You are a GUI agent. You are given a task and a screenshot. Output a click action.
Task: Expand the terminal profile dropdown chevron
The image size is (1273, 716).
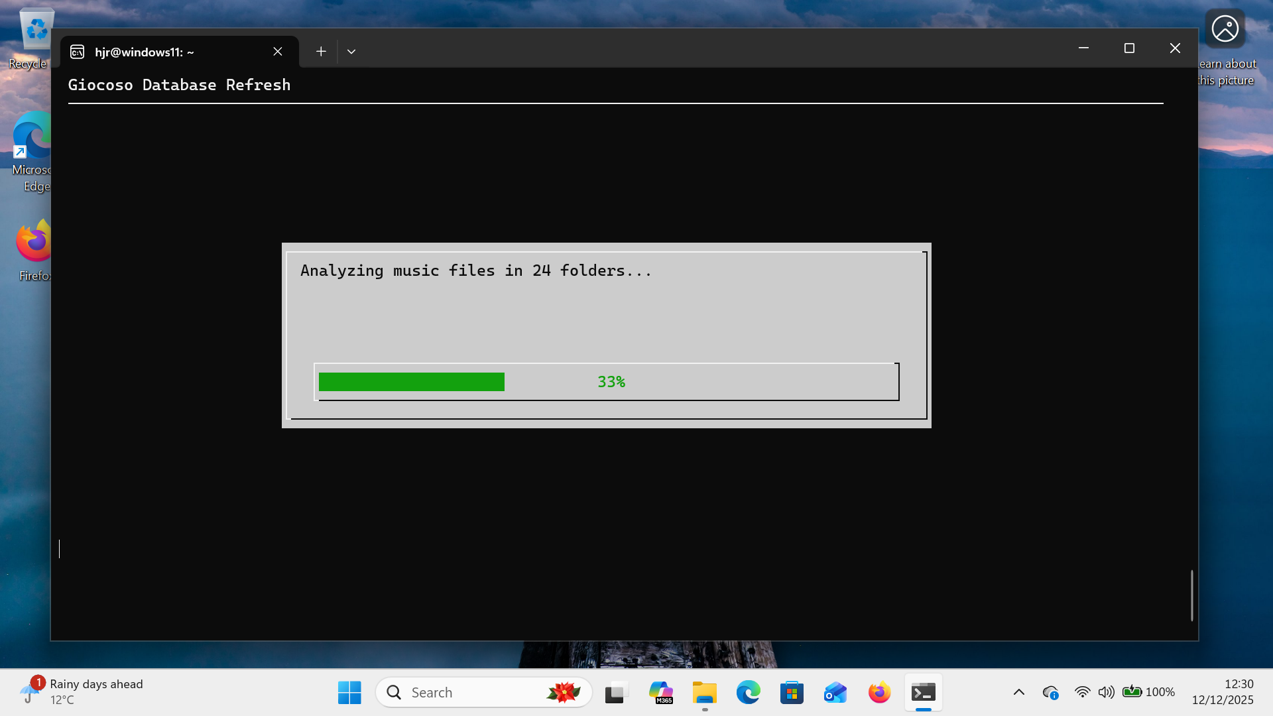coord(351,52)
